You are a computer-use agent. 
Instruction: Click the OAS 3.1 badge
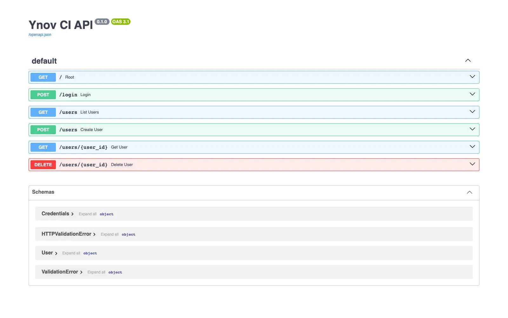121,22
